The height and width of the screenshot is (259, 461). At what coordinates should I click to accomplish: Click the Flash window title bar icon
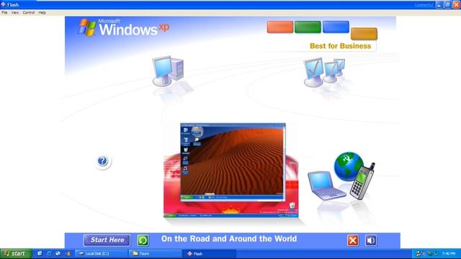pos(3,4)
